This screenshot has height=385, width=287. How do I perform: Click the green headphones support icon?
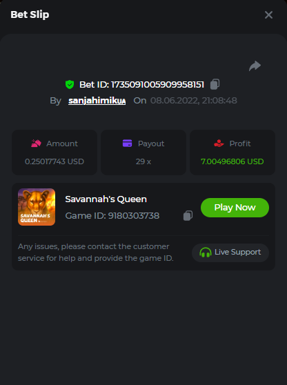tap(206, 253)
